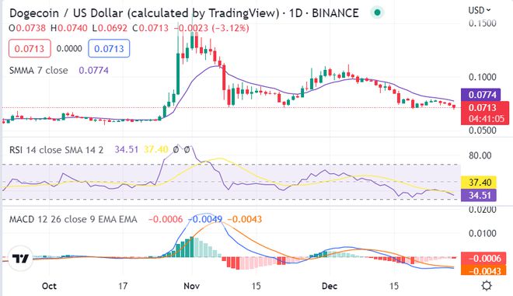Screen dimensions: 513x296
Task: Click the RSI value 34.51 in legend
Action: [x=126, y=150]
